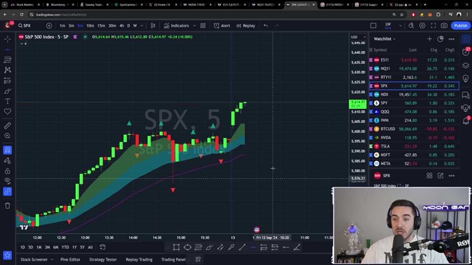472x265 pixels.
Task: Click the Publish button
Action: click(461, 25)
